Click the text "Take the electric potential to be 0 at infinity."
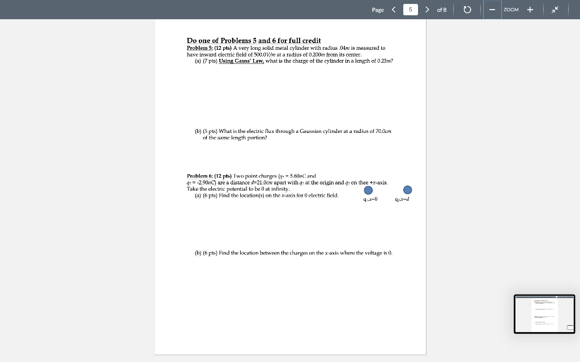580x362 pixels. click(x=238, y=189)
